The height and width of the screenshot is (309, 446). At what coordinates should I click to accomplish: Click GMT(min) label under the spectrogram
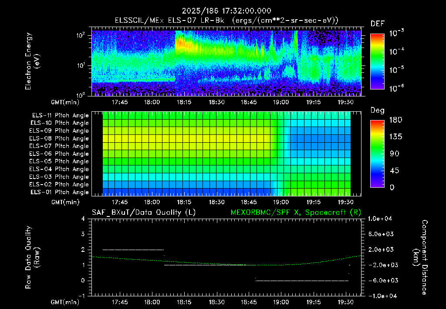[65, 102]
